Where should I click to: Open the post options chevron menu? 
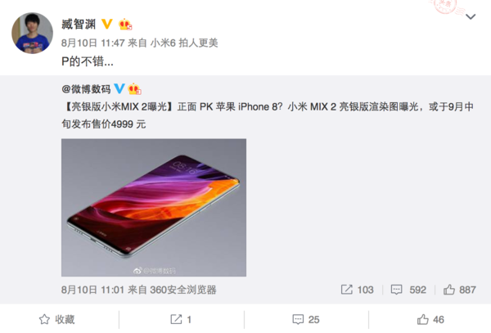click(x=471, y=16)
